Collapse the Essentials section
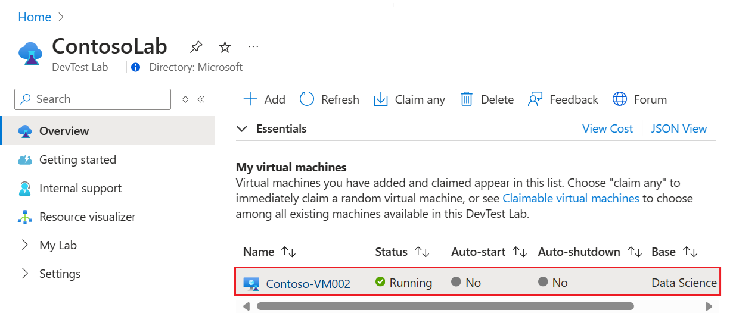 [x=241, y=128]
